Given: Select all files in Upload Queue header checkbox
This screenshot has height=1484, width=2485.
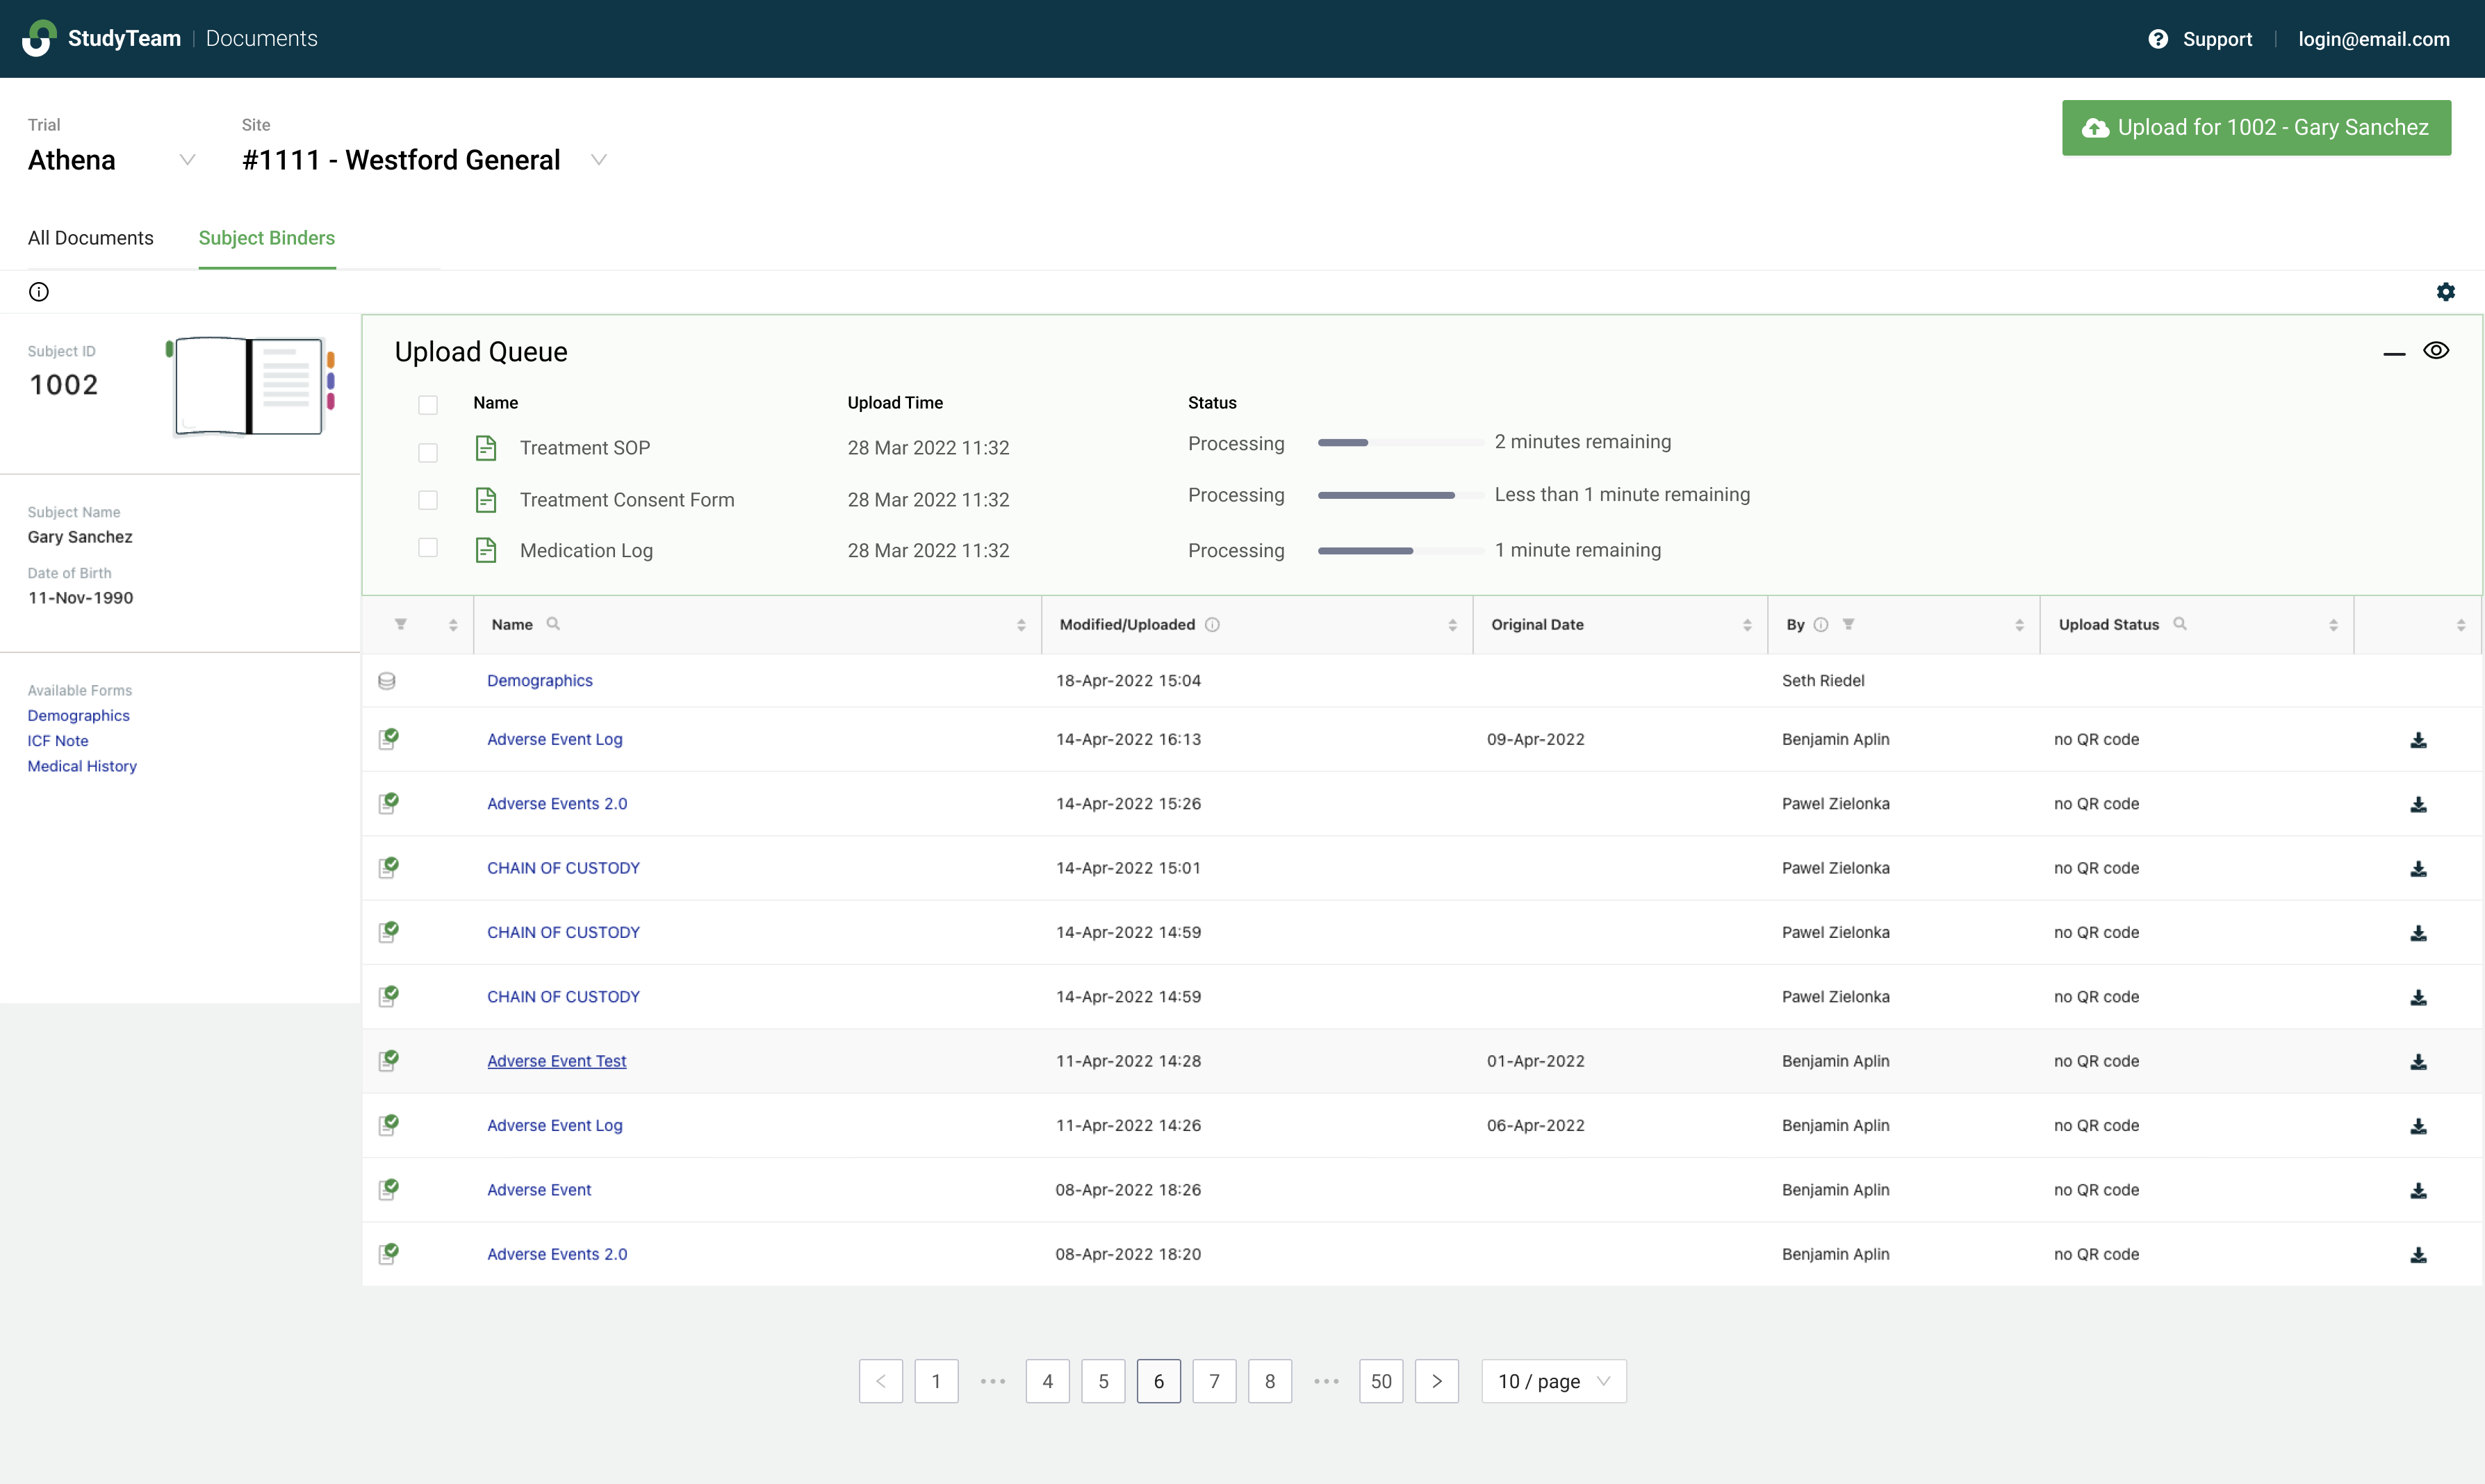Looking at the screenshot, I should coord(428,404).
